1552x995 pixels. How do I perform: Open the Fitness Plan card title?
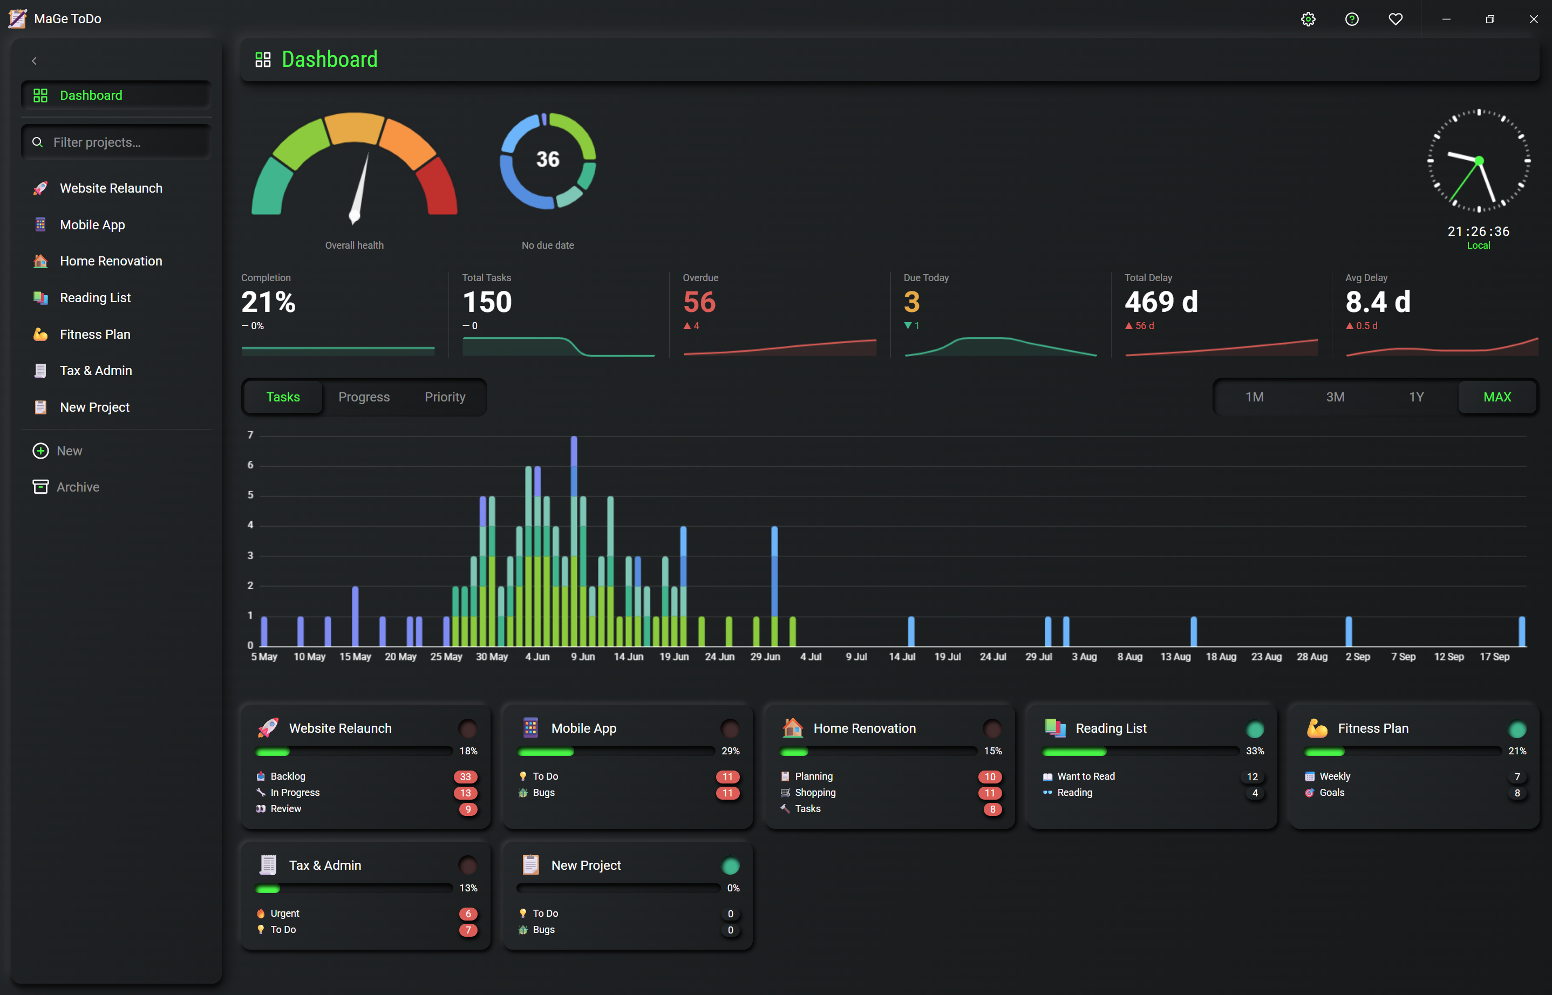click(1373, 728)
